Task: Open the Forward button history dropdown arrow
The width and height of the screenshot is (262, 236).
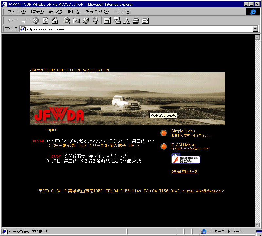Action: tap(29, 20)
